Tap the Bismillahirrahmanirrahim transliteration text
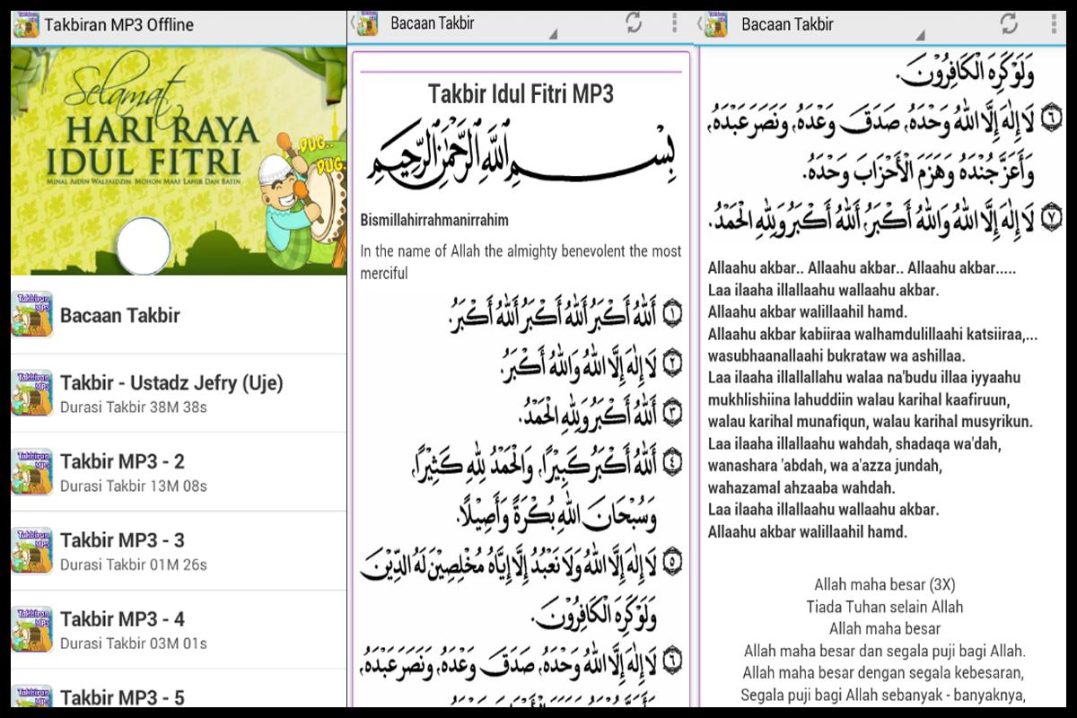The height and width of the screenshot is (718, 1077). coord(434,220)
